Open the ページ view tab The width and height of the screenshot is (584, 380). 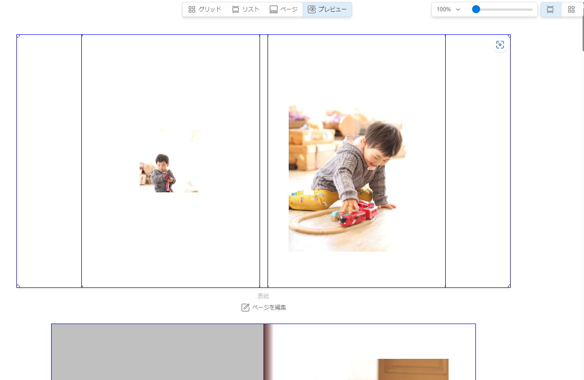point(284,9)
